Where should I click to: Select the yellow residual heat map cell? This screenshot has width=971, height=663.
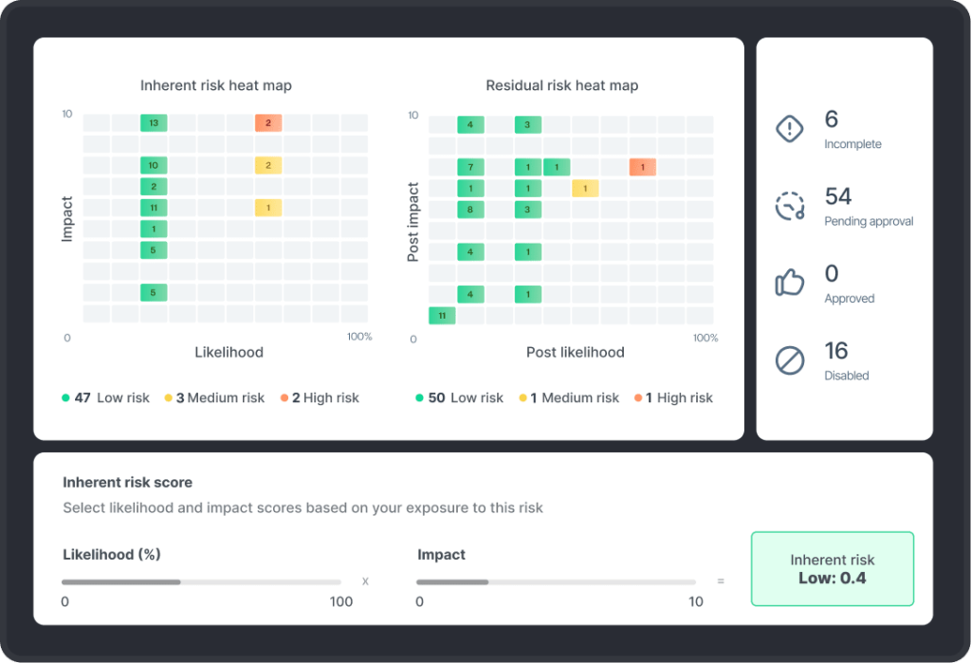585,189
